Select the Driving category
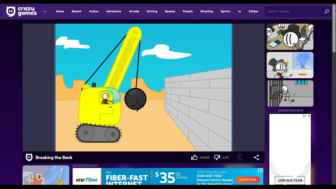 [x=152, y=11]
